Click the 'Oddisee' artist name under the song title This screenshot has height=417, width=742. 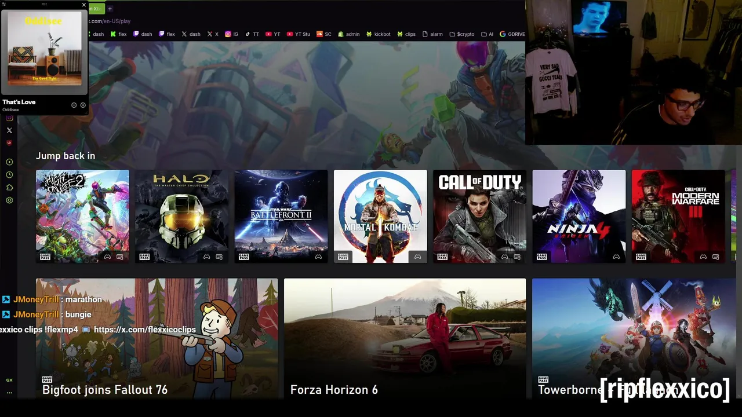(10, 109)
